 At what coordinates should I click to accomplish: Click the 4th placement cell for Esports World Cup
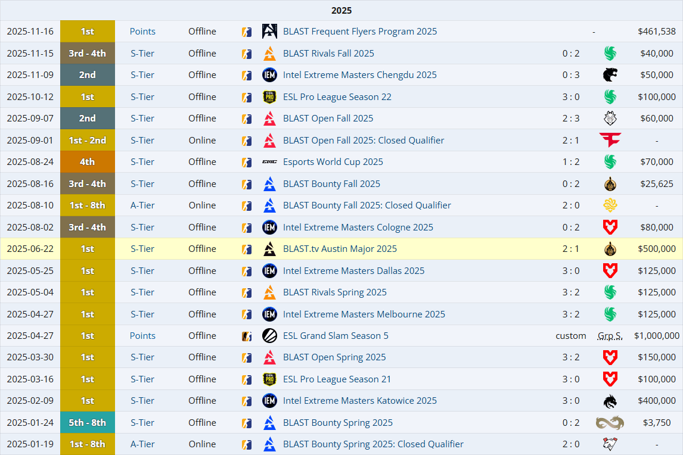point(88,162)
